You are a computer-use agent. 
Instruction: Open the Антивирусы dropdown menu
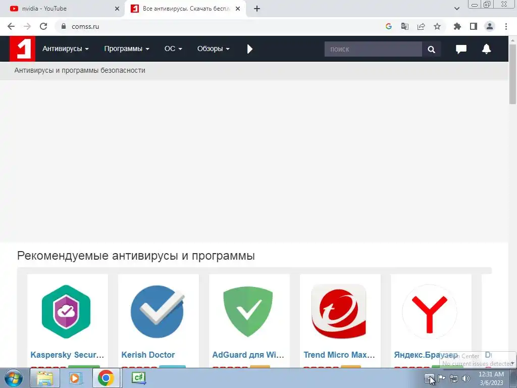coord(65,49)
